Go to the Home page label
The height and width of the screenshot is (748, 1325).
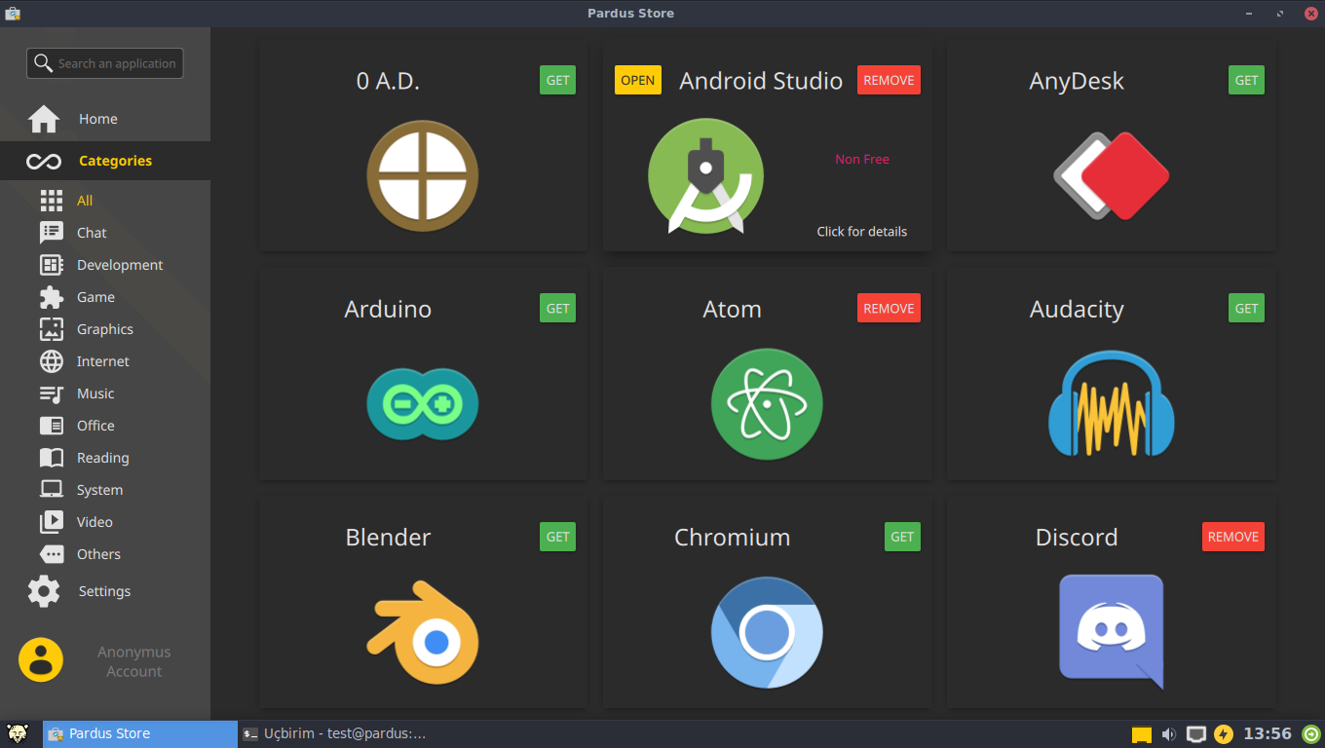point(98,119)
